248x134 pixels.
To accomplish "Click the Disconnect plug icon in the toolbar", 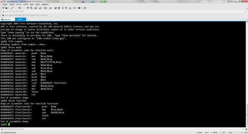I will click(x=12, y=8).
